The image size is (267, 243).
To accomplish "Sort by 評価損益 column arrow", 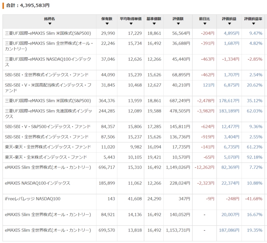I will [229, 24].
